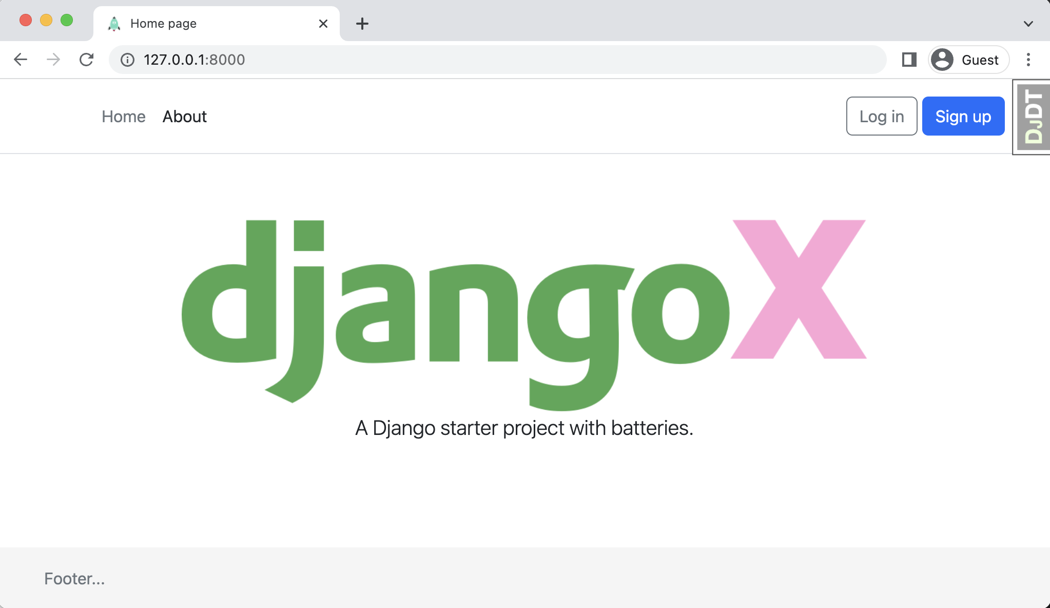Click the browser back arrow
The height and width of the screenshot is (608, 1050).
tap(21, 60)
